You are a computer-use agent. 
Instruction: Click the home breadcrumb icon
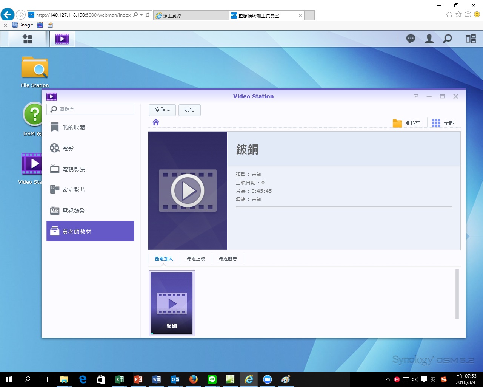pyautogui.click(x=156, y=122)
